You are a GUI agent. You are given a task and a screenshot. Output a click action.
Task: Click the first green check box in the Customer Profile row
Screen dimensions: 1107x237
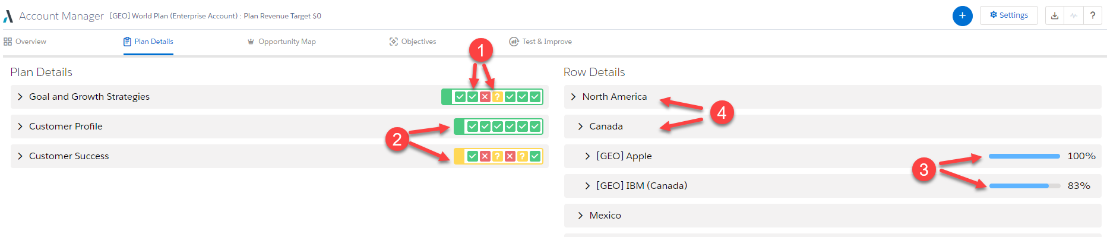[473, 127]
